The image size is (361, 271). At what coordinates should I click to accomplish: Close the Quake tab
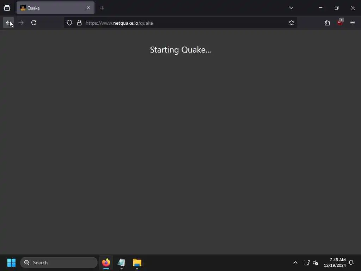click(88, 8)
